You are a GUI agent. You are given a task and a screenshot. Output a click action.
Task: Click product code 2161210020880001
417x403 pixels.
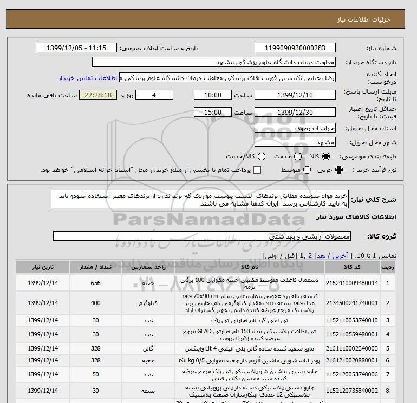(352, 360)
